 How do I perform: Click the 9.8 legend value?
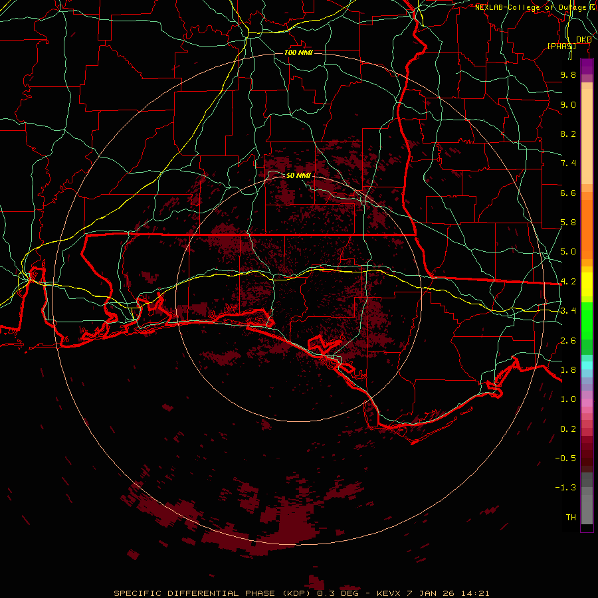(568, 74)
